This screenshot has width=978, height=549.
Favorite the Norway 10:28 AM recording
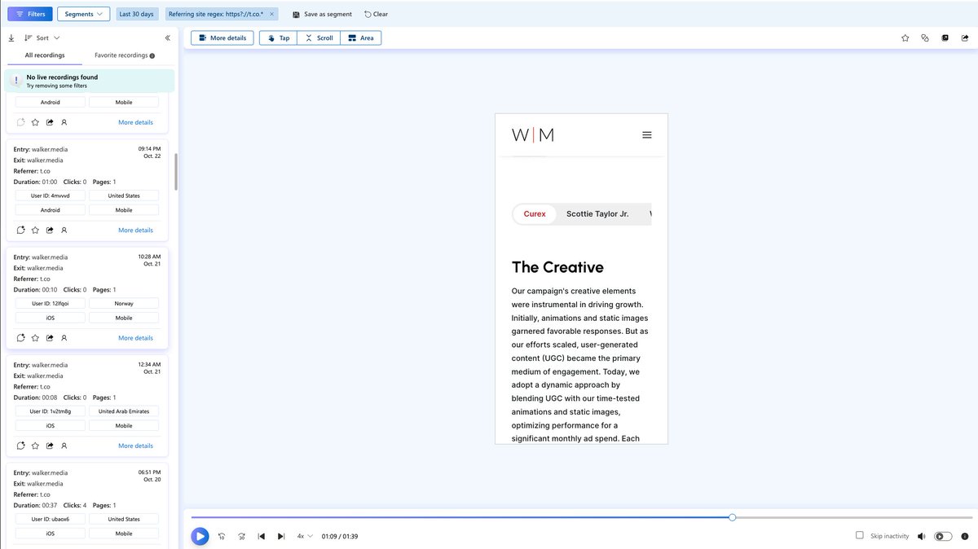[35, 337]
